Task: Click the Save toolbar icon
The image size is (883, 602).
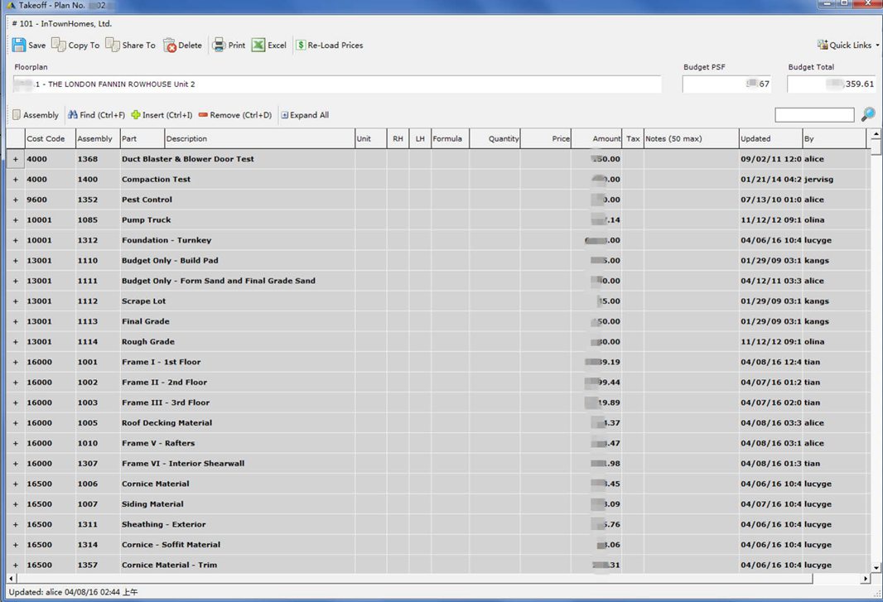Action: 19,46
